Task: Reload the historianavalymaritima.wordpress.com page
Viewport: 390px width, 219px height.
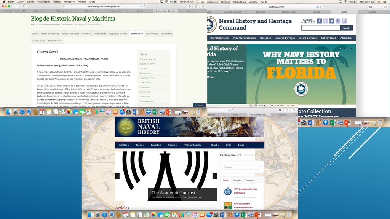Action: 144,6
